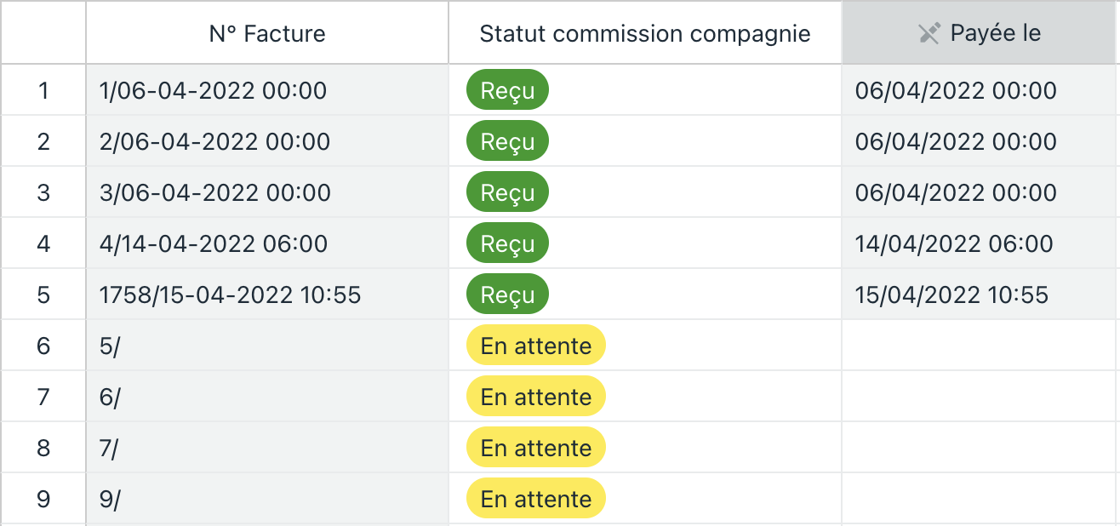Screen dimensions: 1120x526
Task: Click the icon beside Payée le header
Action: 929,33
